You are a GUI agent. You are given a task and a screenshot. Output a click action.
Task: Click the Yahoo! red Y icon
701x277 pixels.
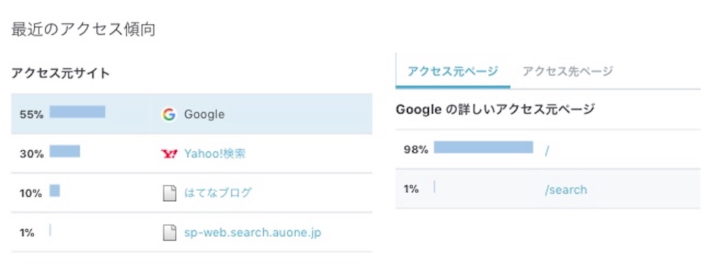[169, 154]
